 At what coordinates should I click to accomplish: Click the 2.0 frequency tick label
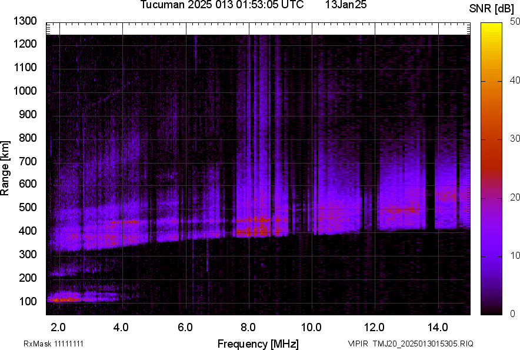(58, 326)
